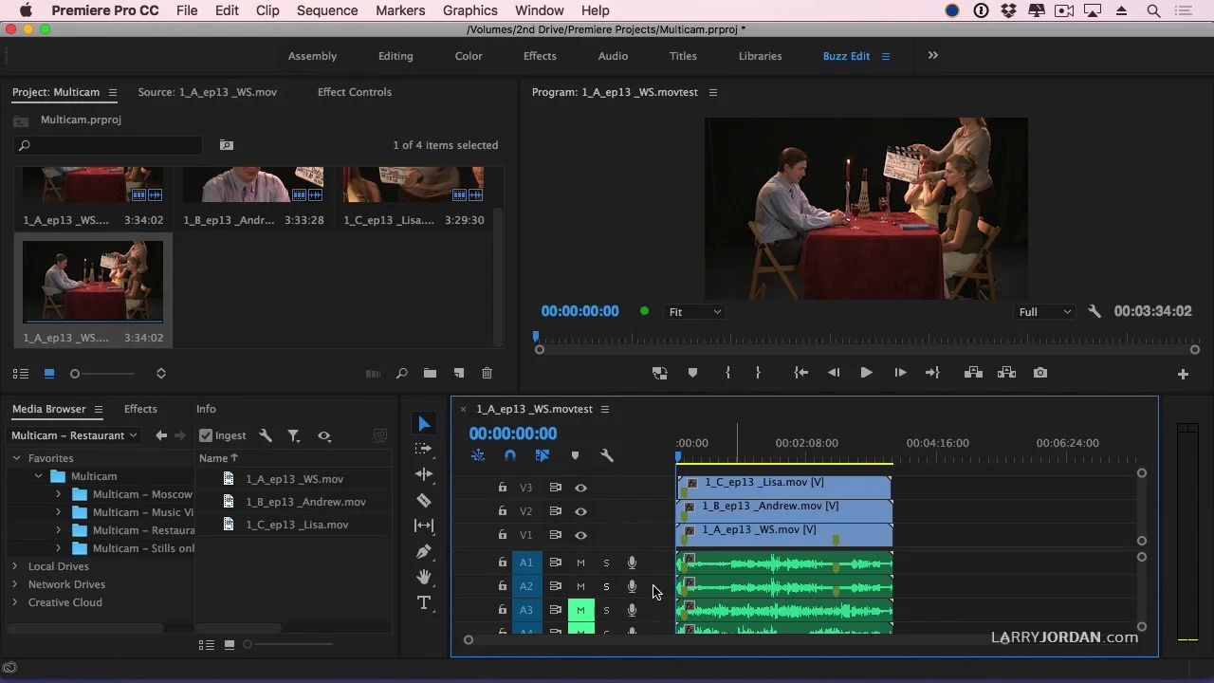This screenshot has height=683, width=1214.
Task: Click the Lift button in Program monitor
Action: (x=973, y=373)
